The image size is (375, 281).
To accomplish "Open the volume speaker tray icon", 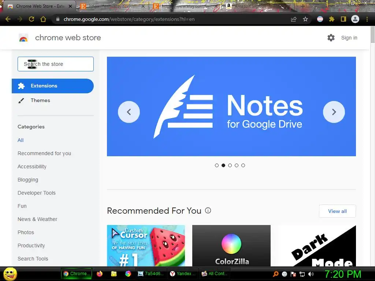I will pyautogui.click(x=311, y=274).
